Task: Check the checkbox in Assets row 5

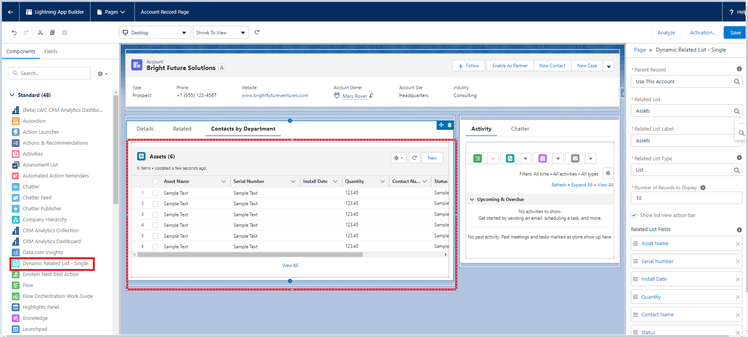Action: (x=156, y=236)
